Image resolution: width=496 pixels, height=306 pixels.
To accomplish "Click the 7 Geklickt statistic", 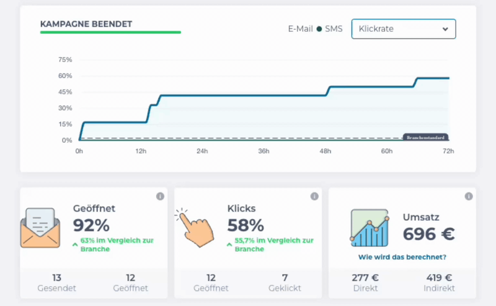I will (285, 282).
